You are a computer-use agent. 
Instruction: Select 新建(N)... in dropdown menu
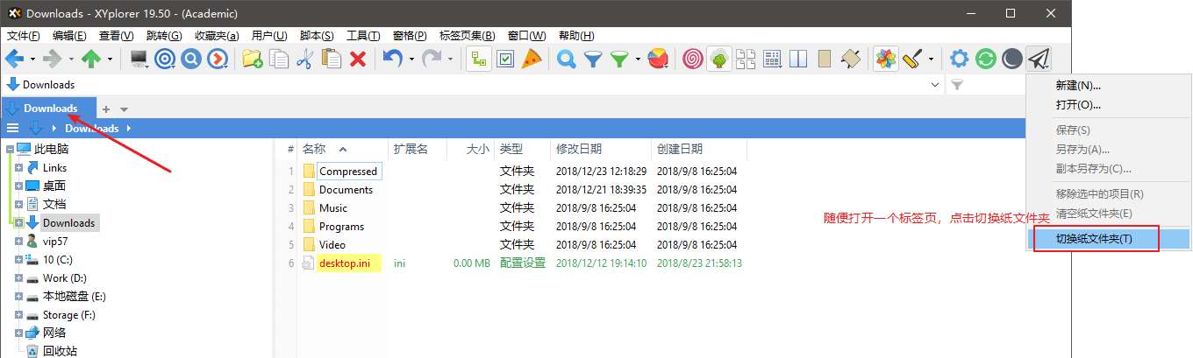1110,86
